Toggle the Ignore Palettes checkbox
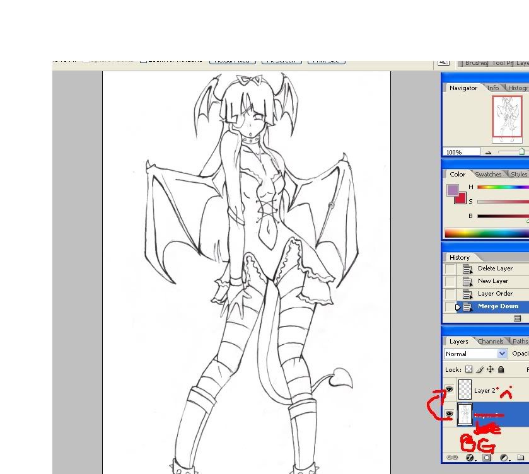This screenshot has height=474, width=529. coord(86,61)
